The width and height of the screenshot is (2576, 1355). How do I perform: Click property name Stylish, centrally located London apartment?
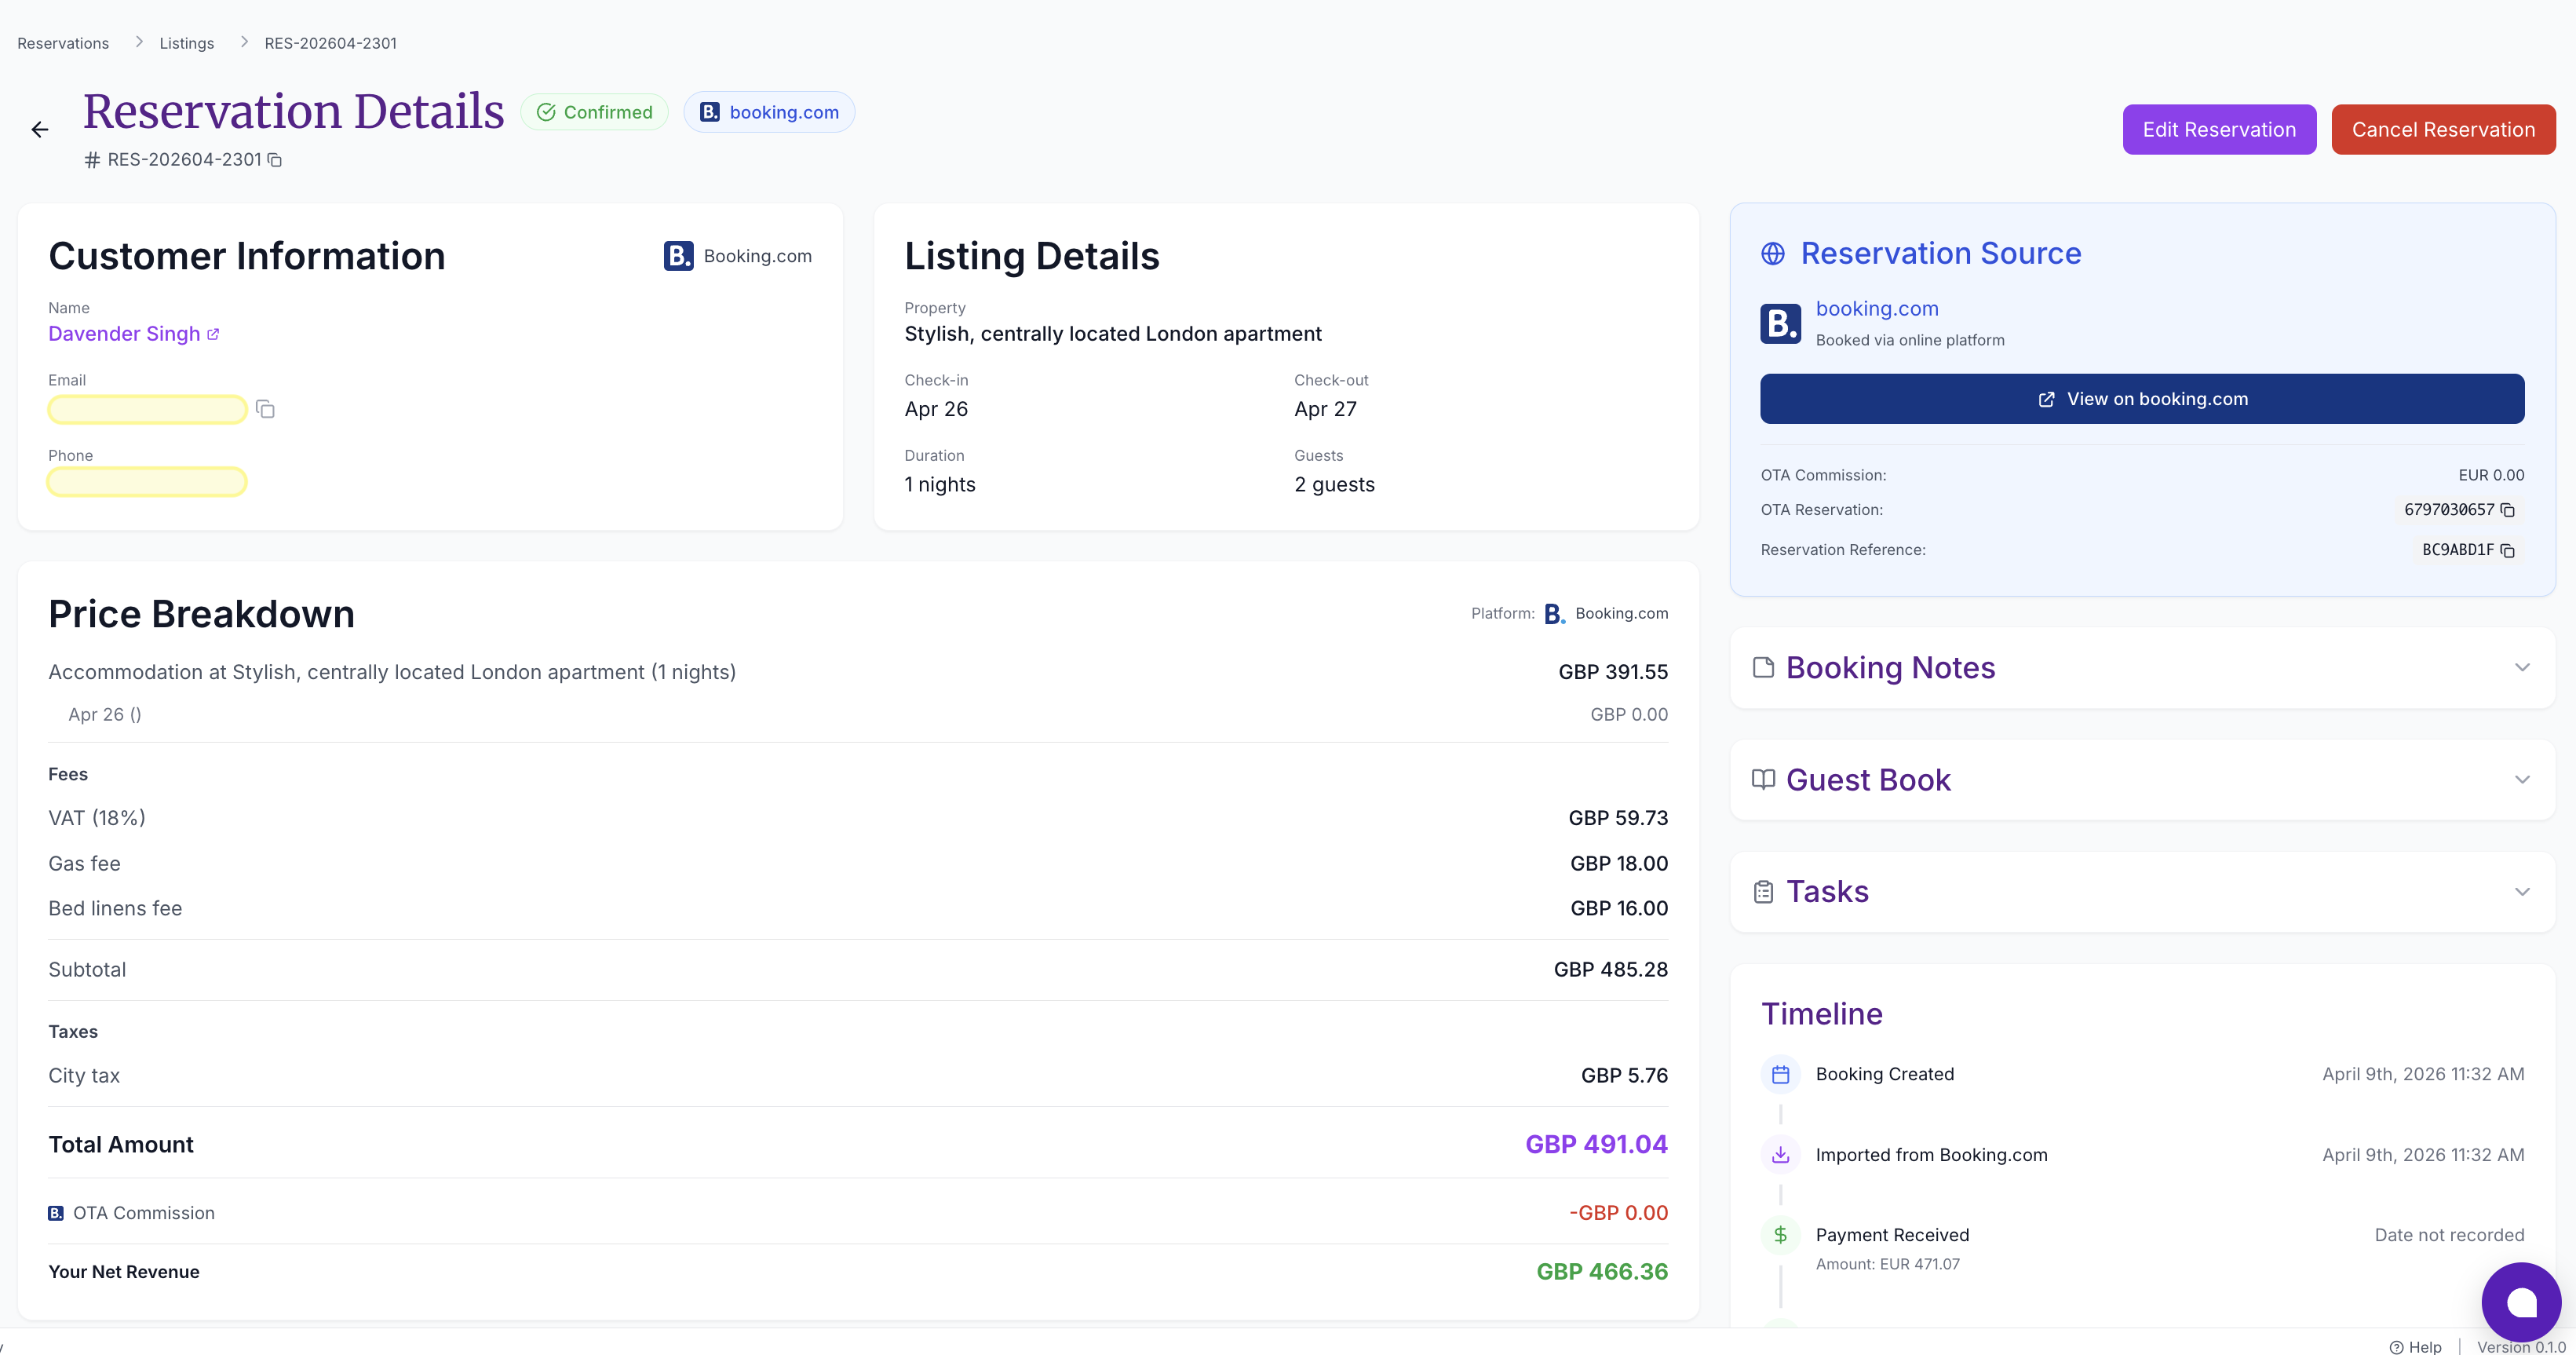(x=1113, y=334)
